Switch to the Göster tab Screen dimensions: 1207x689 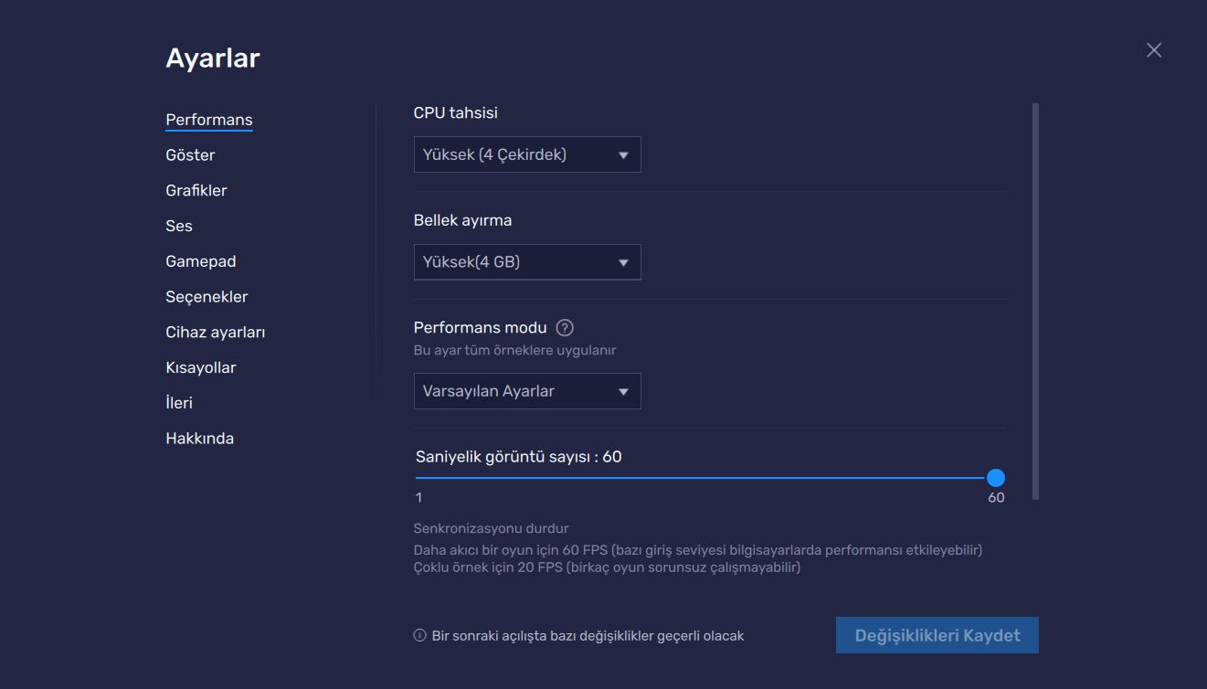(x=190, y=155)
